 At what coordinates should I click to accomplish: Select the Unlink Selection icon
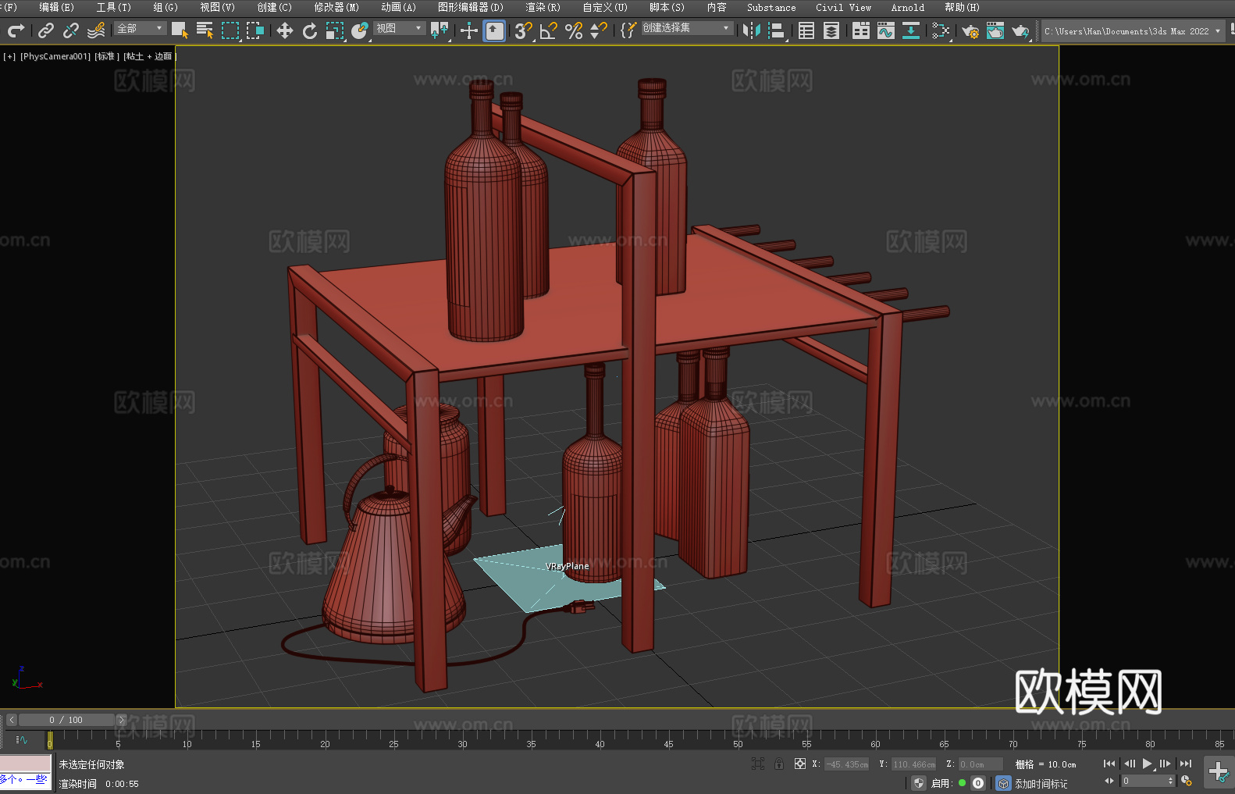(x=71, y=30)
